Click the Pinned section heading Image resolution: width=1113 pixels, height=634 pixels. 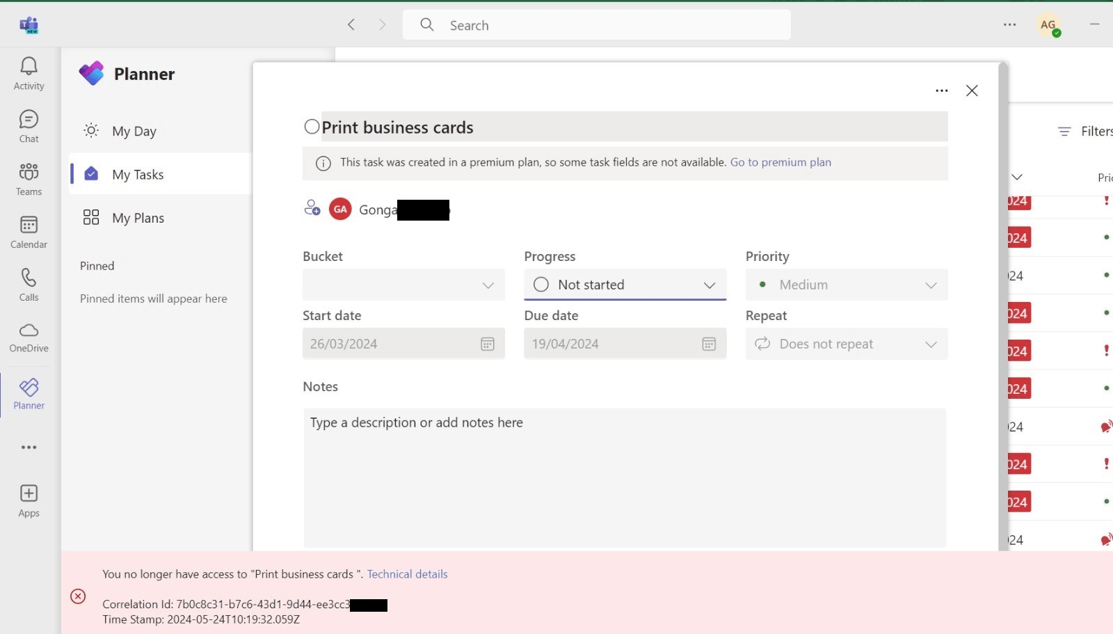[x=97, y=266]
